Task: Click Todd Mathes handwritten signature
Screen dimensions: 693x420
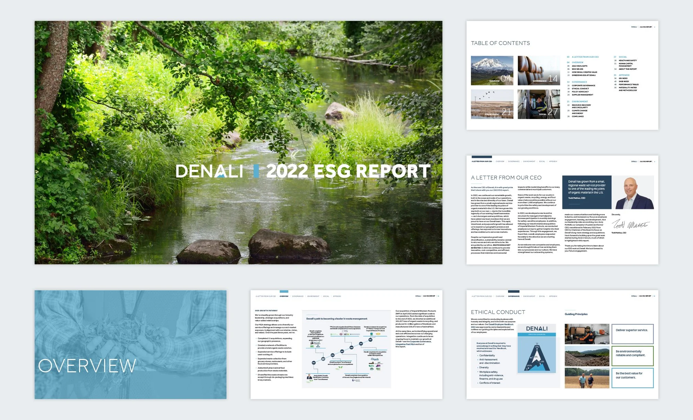Action: (630, 225)
